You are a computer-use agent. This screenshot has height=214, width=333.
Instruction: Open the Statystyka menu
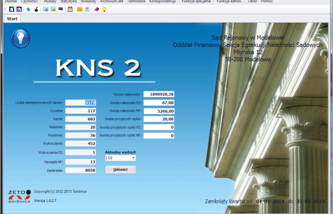click(x=69, y=1)
